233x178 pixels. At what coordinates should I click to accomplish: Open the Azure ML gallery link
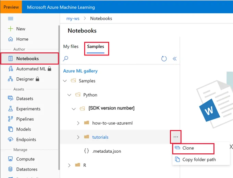81,71
